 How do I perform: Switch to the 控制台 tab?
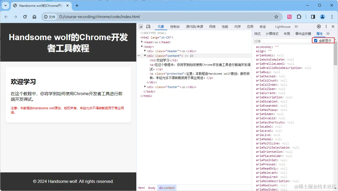click(x=175, y=27)
